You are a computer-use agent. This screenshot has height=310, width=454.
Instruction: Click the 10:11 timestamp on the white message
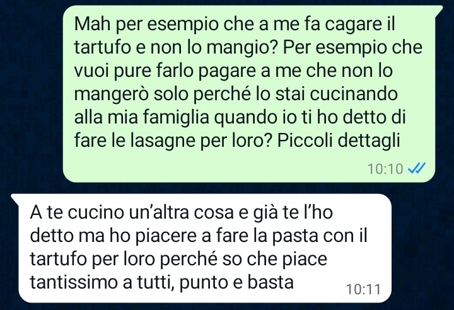[x=363, y=289]
